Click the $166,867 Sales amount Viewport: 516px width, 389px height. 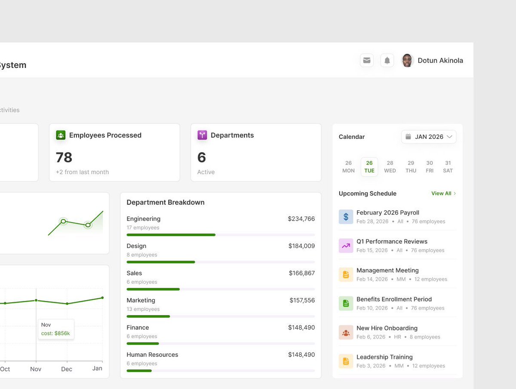click(x=302, y=273)
